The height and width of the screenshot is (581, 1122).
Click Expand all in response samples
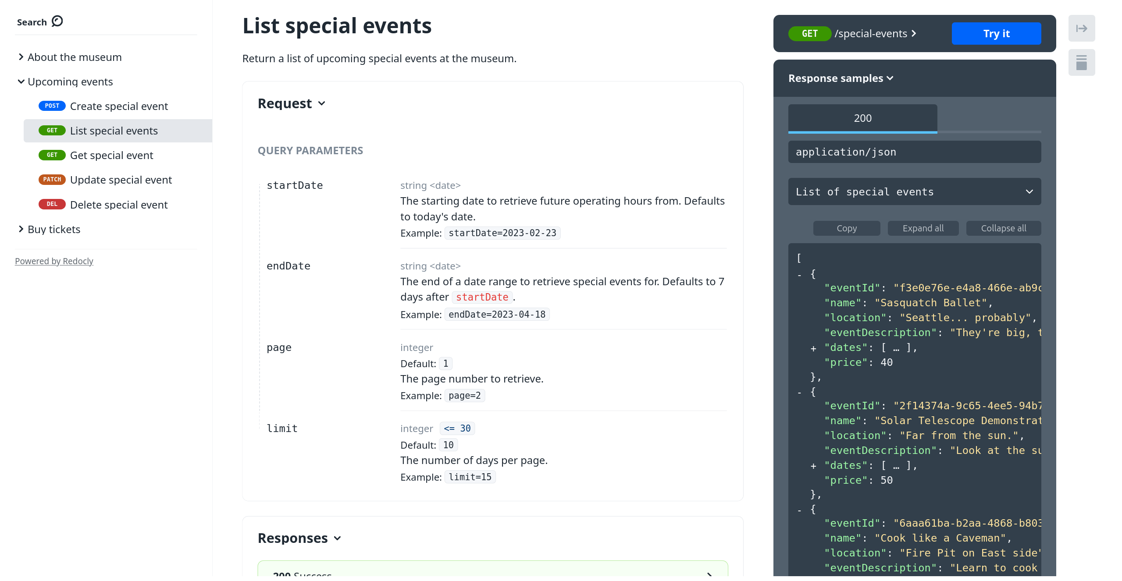[x=923, y=228]
